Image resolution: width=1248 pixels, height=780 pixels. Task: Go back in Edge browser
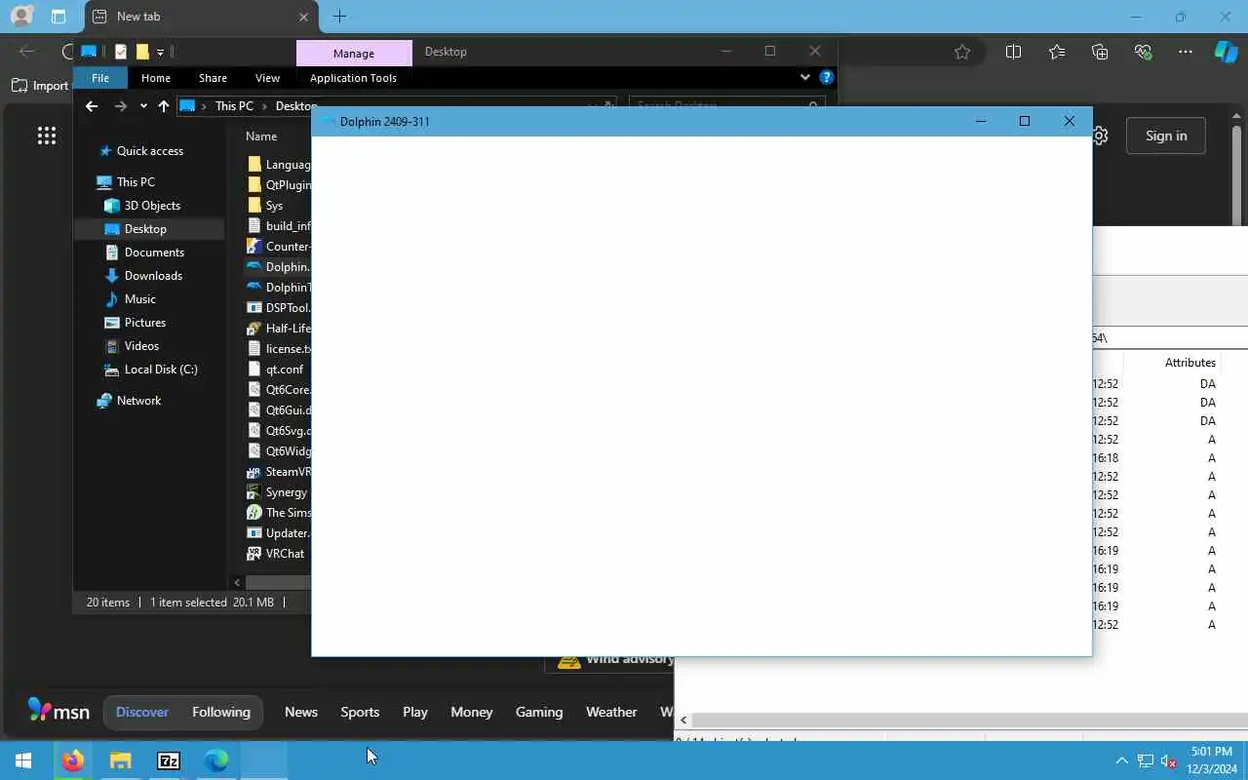26,52
